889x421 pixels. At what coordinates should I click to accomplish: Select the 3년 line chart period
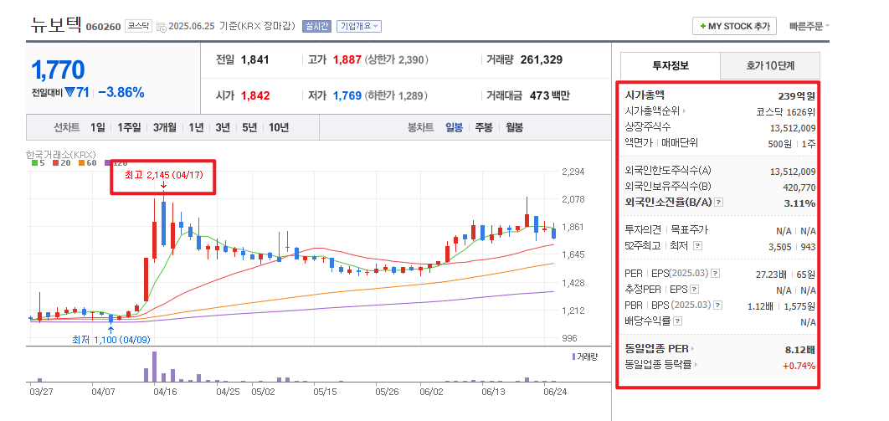(x=223, y=127)
